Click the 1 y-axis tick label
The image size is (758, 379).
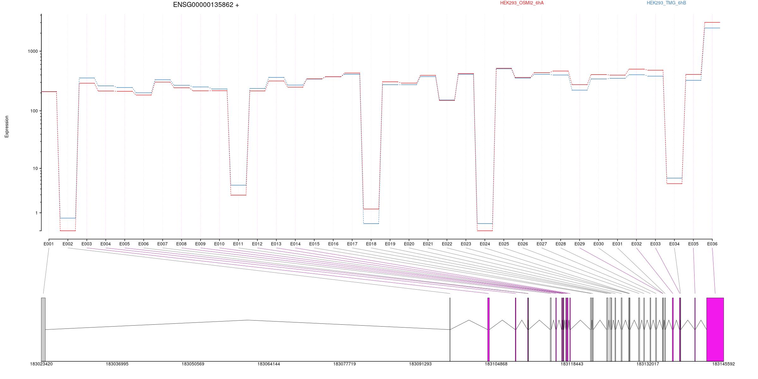(36, 213)
